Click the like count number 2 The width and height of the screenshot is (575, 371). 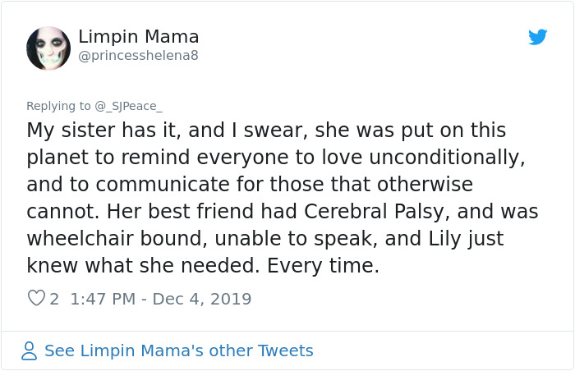click(x=54, y=300)
